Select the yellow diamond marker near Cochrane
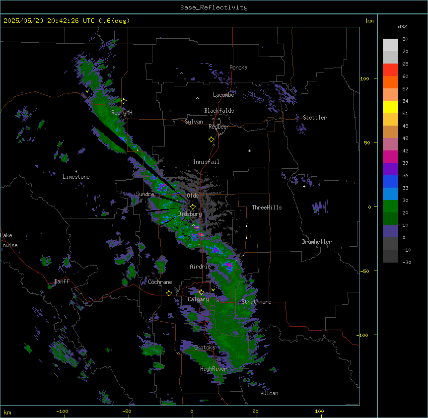 click(x=169, y=293)
